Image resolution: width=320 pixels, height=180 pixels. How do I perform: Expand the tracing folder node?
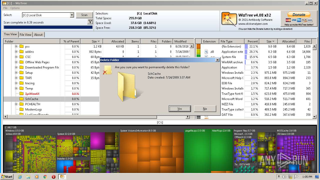16,83
